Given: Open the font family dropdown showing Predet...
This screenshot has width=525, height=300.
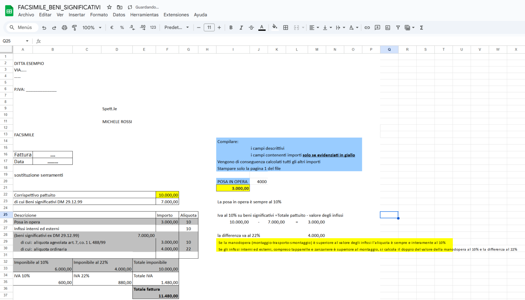Looking at the screenshot, I should [176, 27].
